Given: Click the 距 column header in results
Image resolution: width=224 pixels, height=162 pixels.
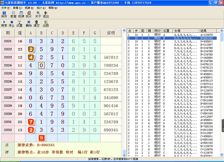Looking at the screenshot, I should tap(143, 31).
